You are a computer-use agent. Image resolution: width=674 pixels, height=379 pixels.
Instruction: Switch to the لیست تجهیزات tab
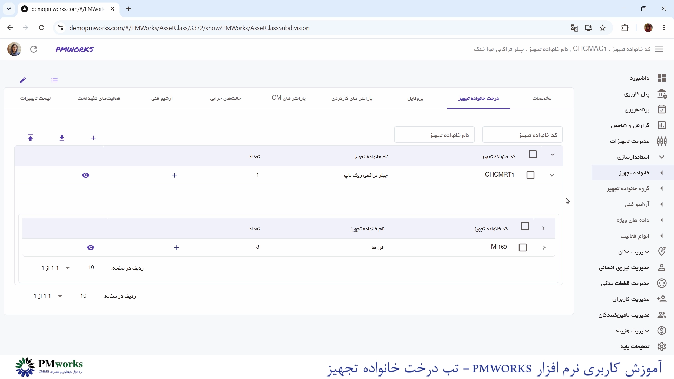(x=35, y=98)
